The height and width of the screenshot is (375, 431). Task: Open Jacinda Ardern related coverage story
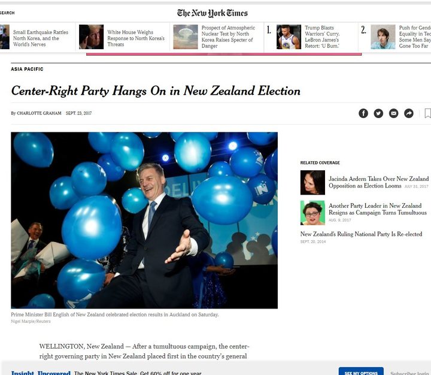tap(378, 182)
